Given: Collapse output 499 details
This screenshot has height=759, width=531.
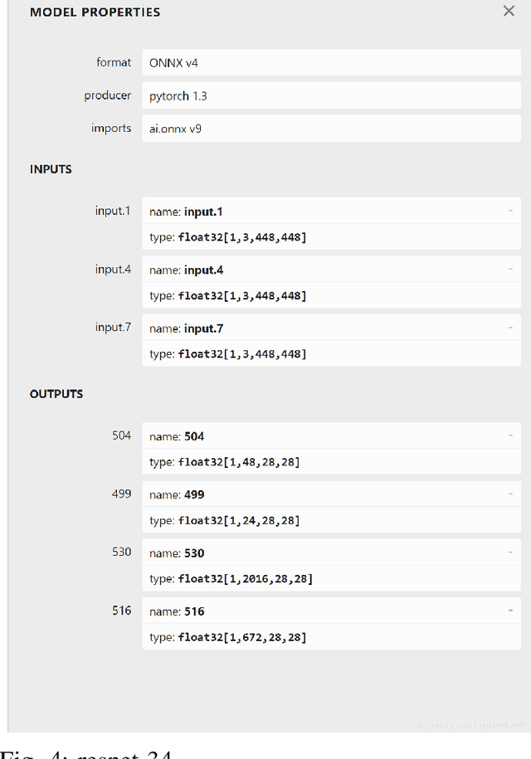Looking at the screenshot, I should click(x=510, y=494).
